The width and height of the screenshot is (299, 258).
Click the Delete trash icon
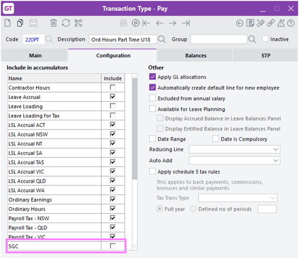tap(53, 23)
